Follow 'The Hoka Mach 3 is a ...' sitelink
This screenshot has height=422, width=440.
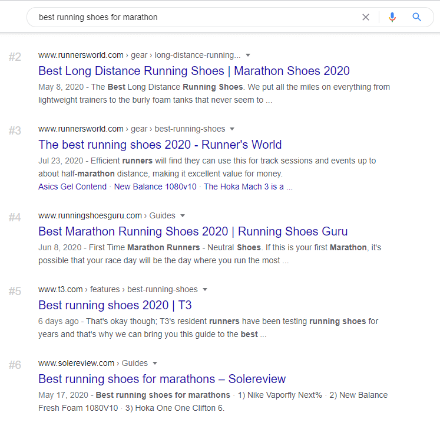pos(248,187)
